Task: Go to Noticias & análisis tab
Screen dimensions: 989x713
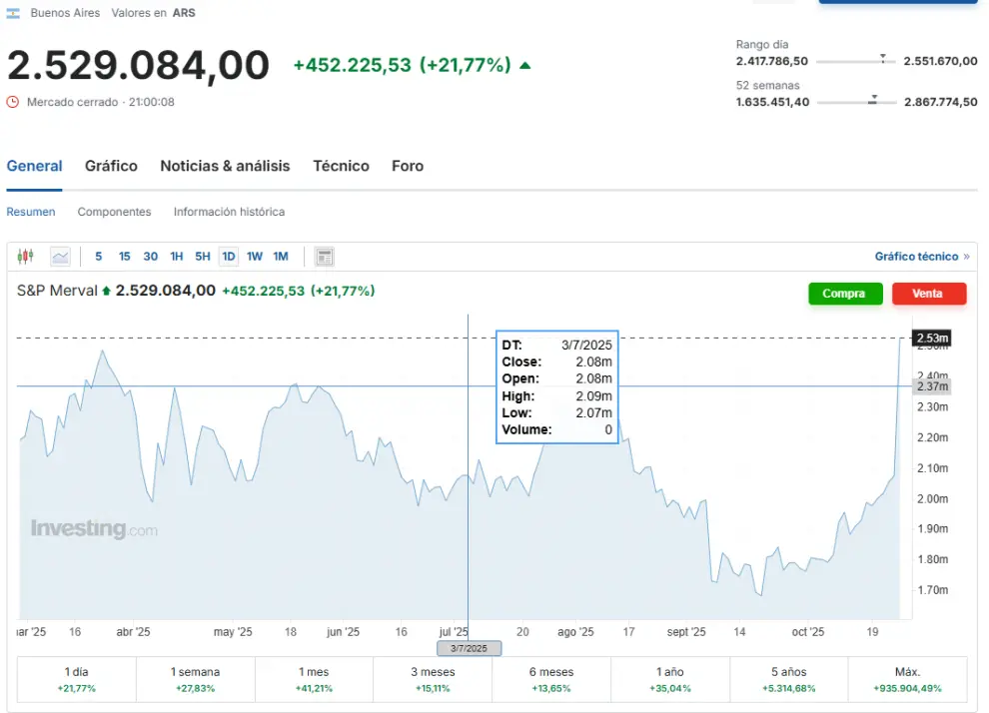Action: (x=225, y=166)
